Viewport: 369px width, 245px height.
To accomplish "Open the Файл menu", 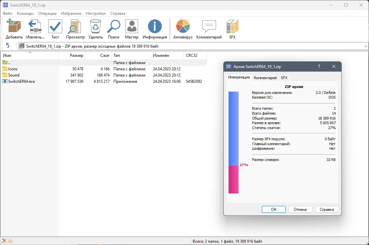I will click(7, 13).
